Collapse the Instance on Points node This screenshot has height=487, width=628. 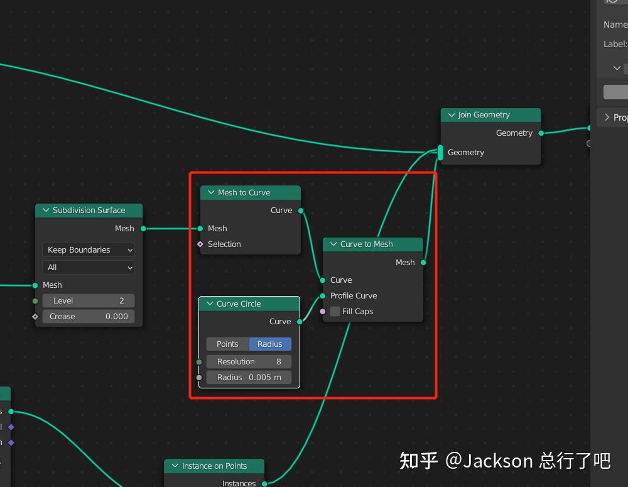click(x=175, y=466)
